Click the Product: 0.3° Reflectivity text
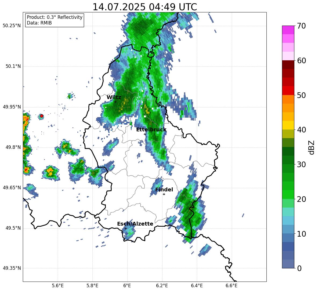The image size is (318, 291). pyautogui.click(x=55, y=17)
